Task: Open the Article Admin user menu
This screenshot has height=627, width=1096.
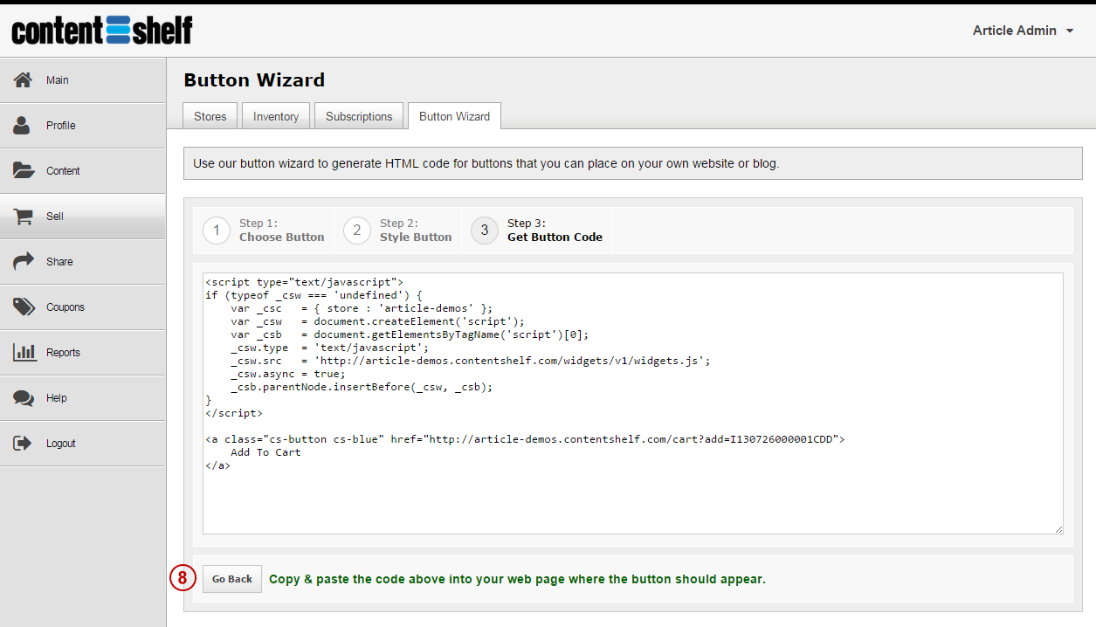Action: [1024, 31]
